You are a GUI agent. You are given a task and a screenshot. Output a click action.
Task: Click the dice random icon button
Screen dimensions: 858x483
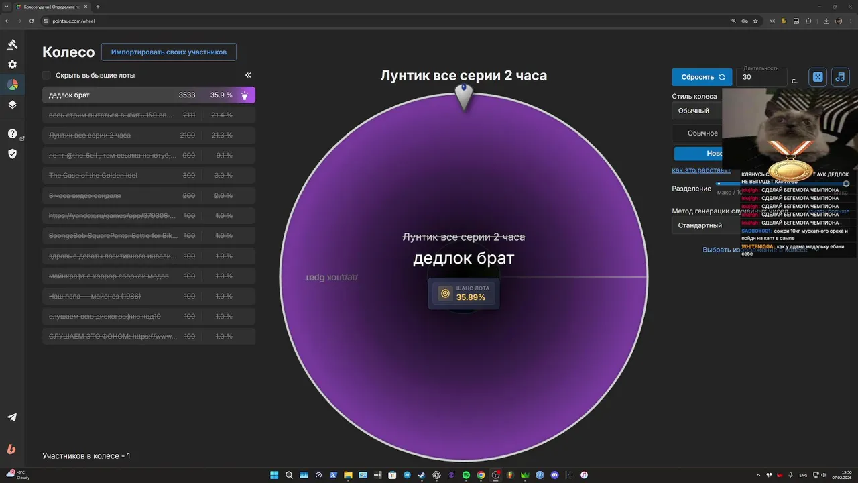point(818,77)
